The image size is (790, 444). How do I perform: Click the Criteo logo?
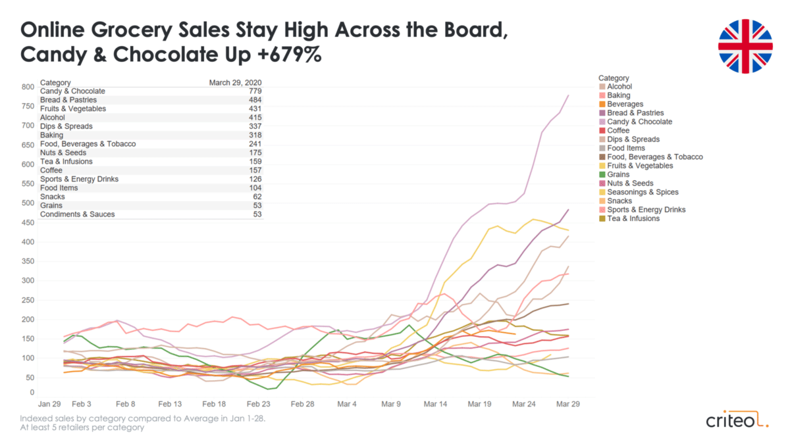pos(737,420)
